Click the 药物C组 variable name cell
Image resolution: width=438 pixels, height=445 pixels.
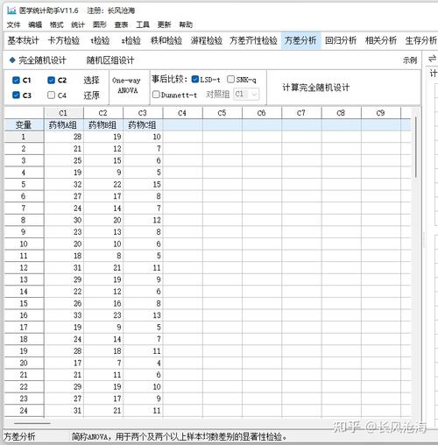pos(143,124)
